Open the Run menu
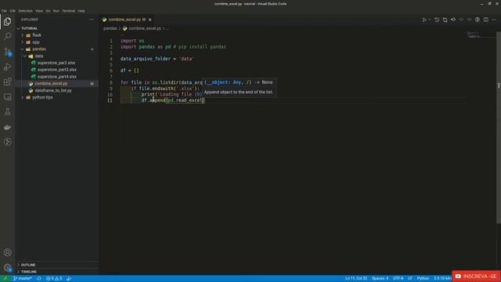This screenshot has width=501, height=282. (x=56, y=11)
